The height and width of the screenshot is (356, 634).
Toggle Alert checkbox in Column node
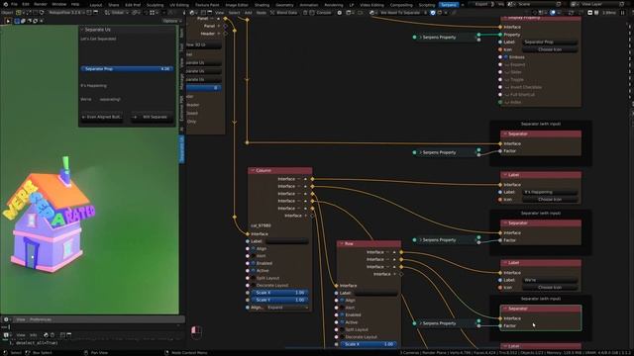point(254,256)
